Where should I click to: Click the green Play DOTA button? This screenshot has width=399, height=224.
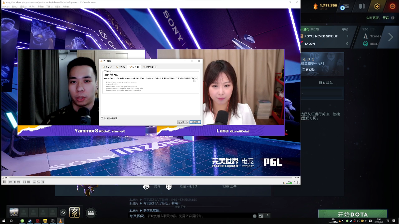click(x=353, y=214)
